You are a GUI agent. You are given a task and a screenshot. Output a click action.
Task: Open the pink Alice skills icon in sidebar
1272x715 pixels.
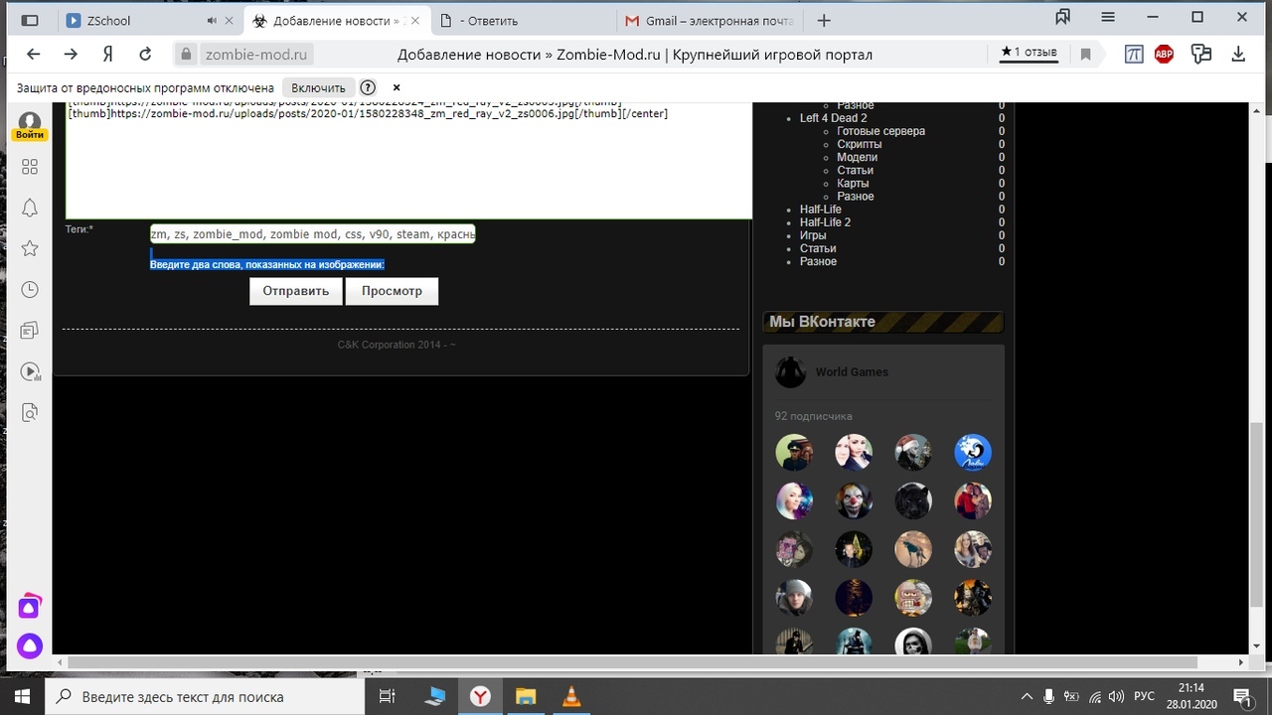tap(30, 606)
